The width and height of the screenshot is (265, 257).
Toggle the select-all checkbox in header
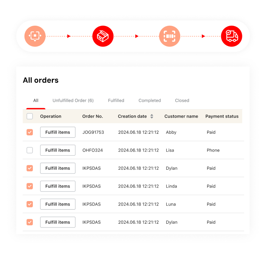(30, 116)
